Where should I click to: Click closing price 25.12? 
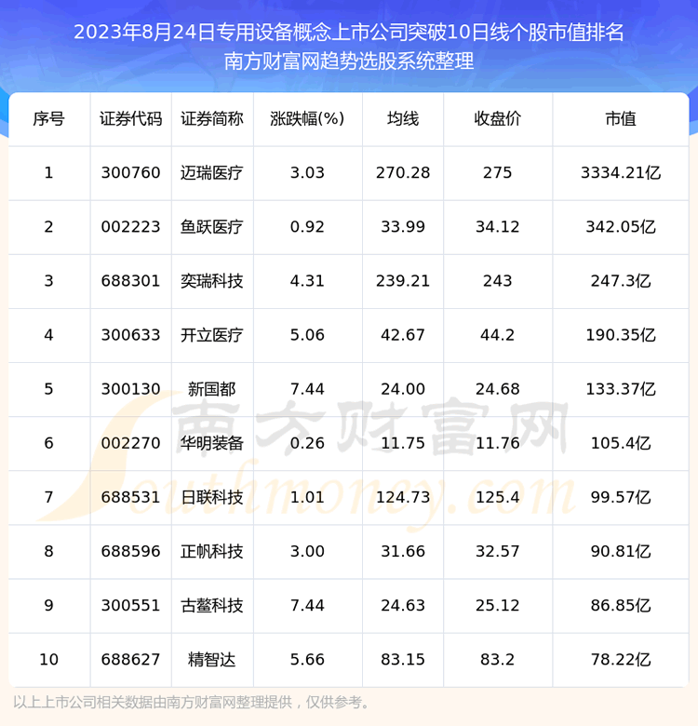[498, 606]
